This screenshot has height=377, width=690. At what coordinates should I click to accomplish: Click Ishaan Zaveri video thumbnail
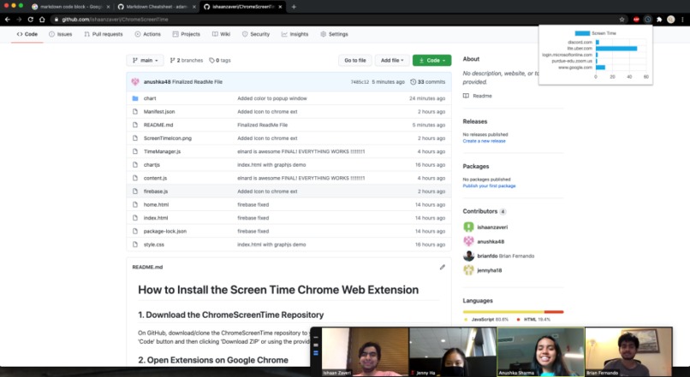pos(366,351)
